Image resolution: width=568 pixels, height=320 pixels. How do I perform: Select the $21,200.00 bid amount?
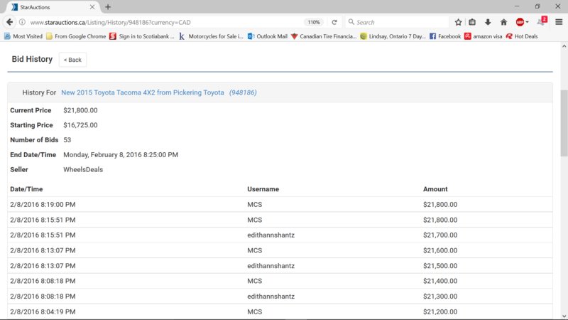coord(440,311)
